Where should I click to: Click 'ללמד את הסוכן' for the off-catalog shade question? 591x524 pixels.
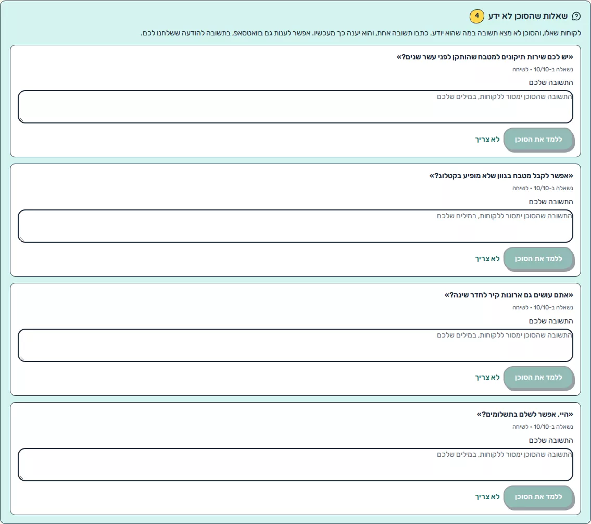(x=538, y=258)
